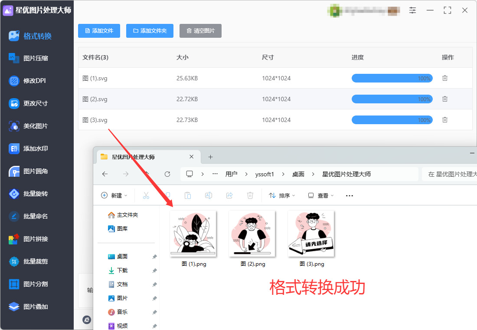Open the app settings sliders icon
Image resolution: width=477 pixels, height=330 pixels.
412,10
